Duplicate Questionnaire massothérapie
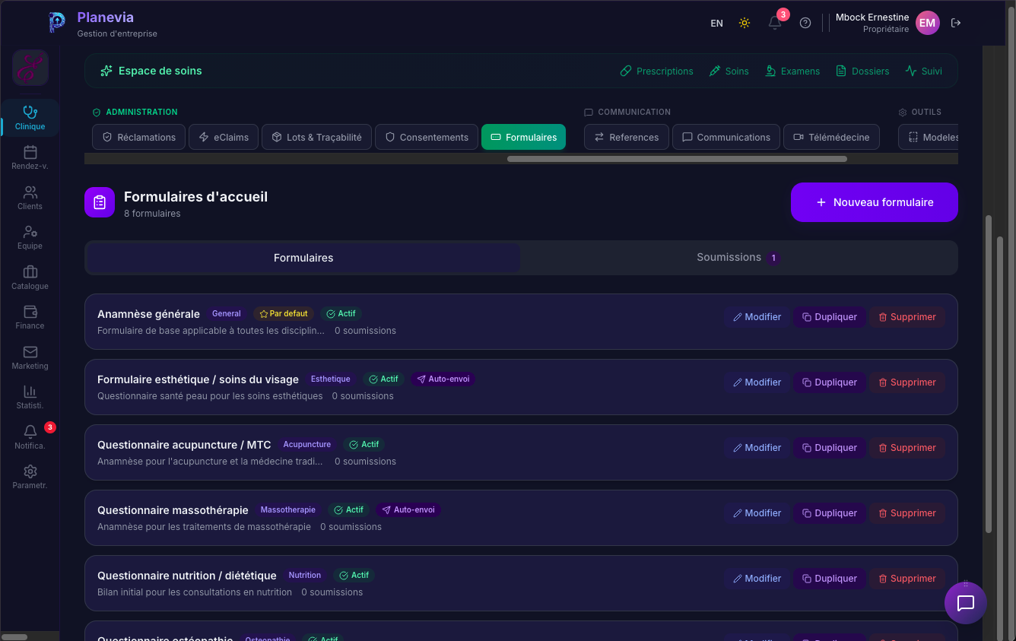 pos(830,513)
